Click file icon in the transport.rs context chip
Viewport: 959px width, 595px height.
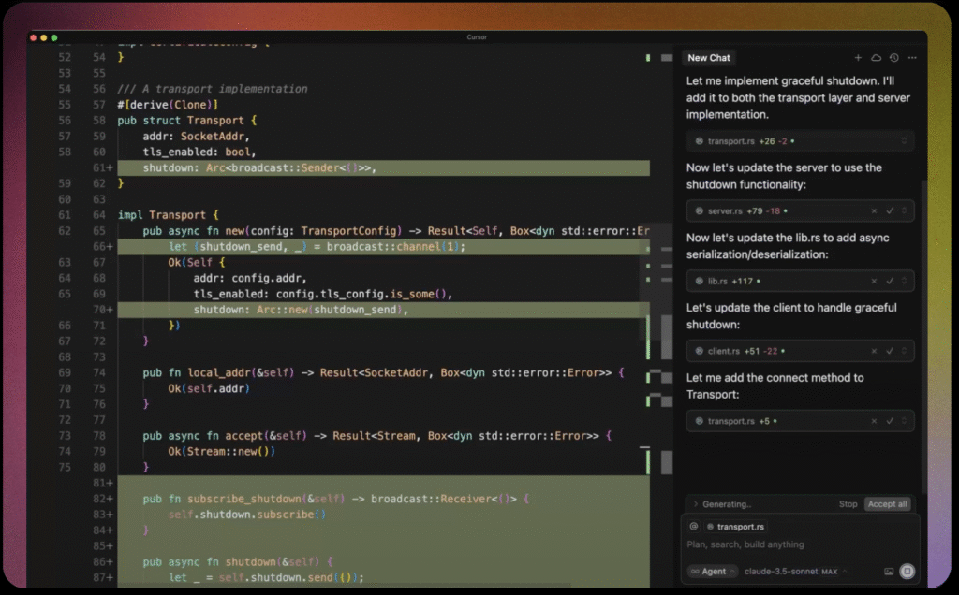click(x=710, y=527)
